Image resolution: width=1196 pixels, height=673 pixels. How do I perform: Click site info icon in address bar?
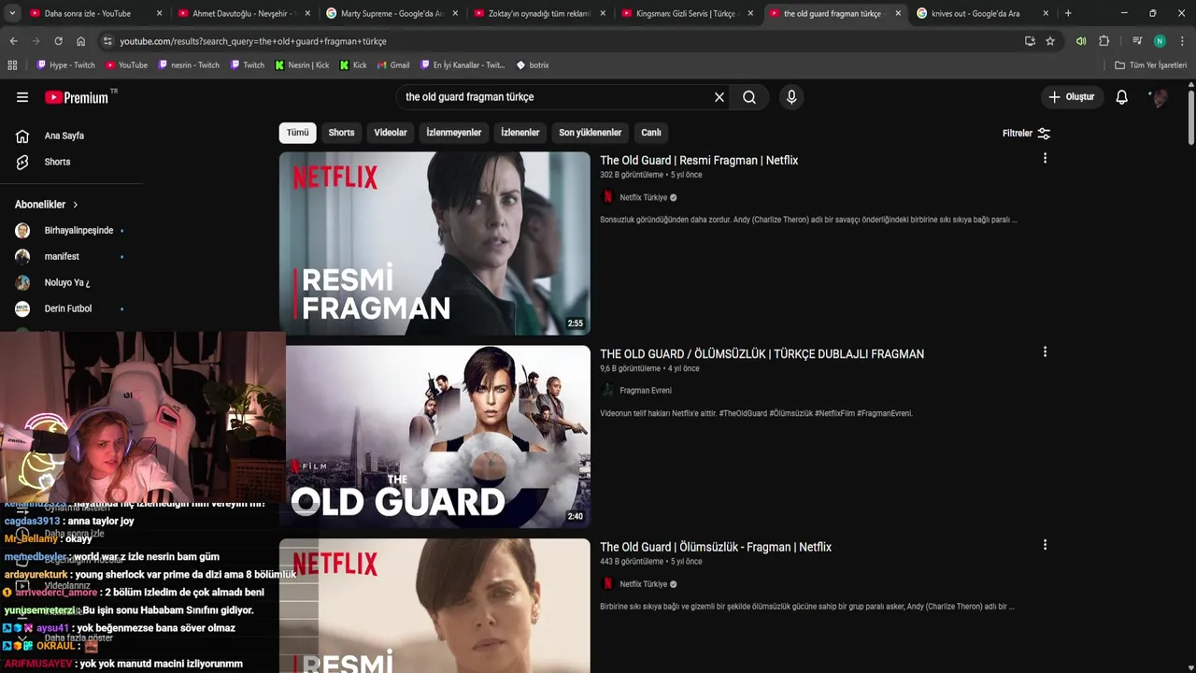pos(107,41)
